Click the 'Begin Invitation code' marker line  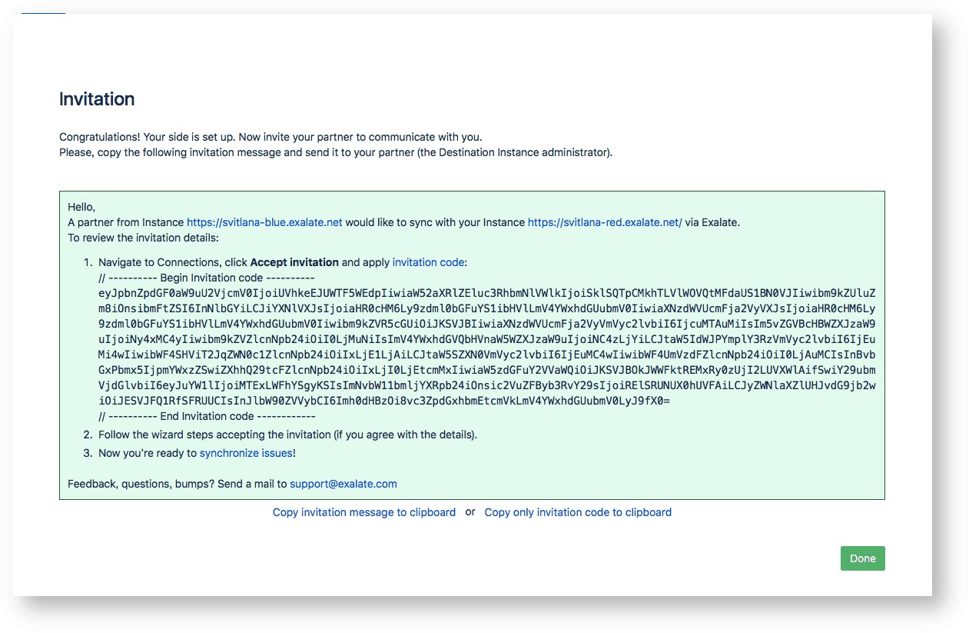click(x=207, y=278)
